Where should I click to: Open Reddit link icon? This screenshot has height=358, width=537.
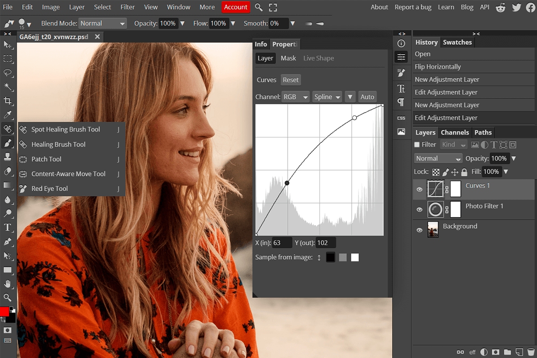pos(502,7)
